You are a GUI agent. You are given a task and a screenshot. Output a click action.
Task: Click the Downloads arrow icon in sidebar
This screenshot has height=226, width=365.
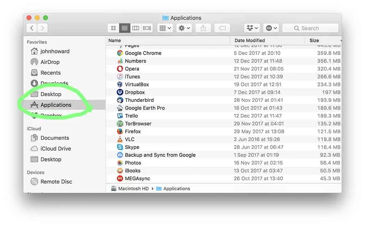34,83
